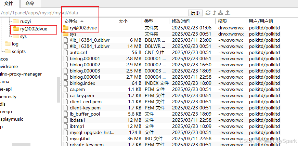Switch to the 命令 tab
This screenshot has width=298, height=146.
point(30,4)
